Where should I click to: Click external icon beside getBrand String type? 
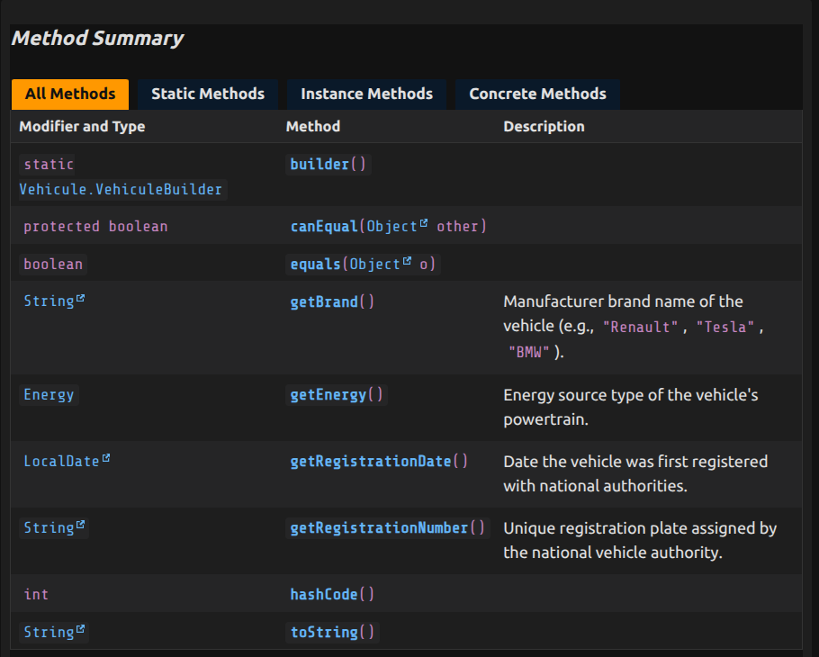[x=80, y=299]
